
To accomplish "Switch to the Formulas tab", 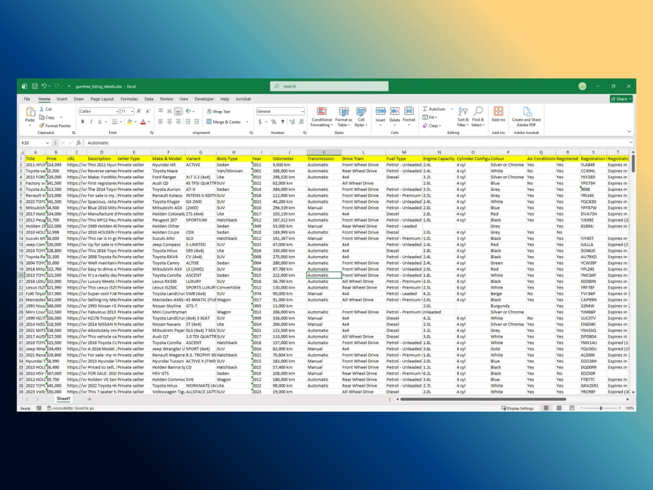I will coord(129,99).
